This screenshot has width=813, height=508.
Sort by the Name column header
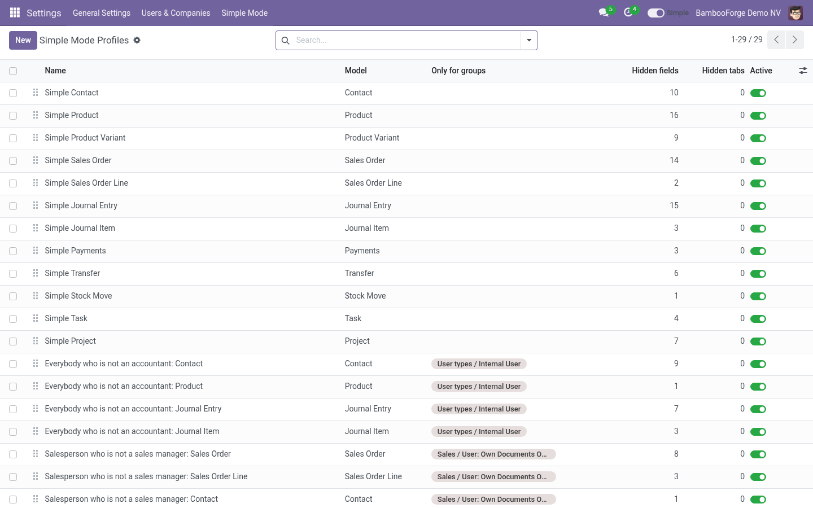(55, 71)
